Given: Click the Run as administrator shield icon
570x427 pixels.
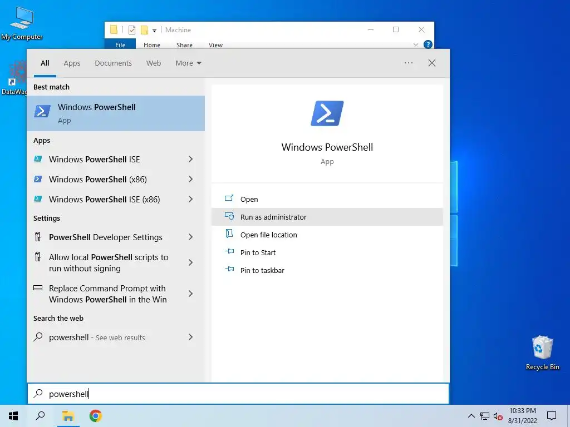Looking at the screenshot, I should point(229,216).
